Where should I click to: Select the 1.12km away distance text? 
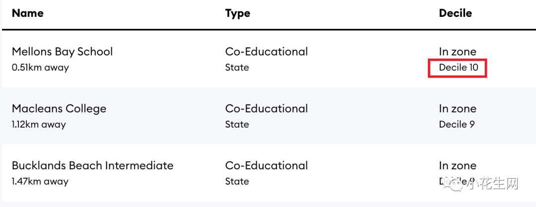(39, 124)
